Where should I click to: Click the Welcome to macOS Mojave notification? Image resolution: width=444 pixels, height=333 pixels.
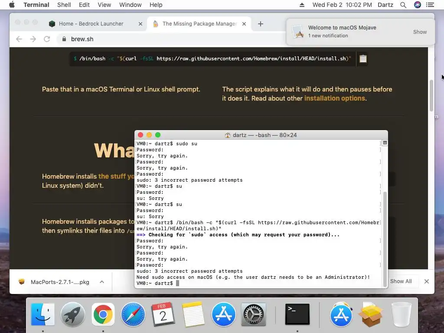[x=360, y=32]
